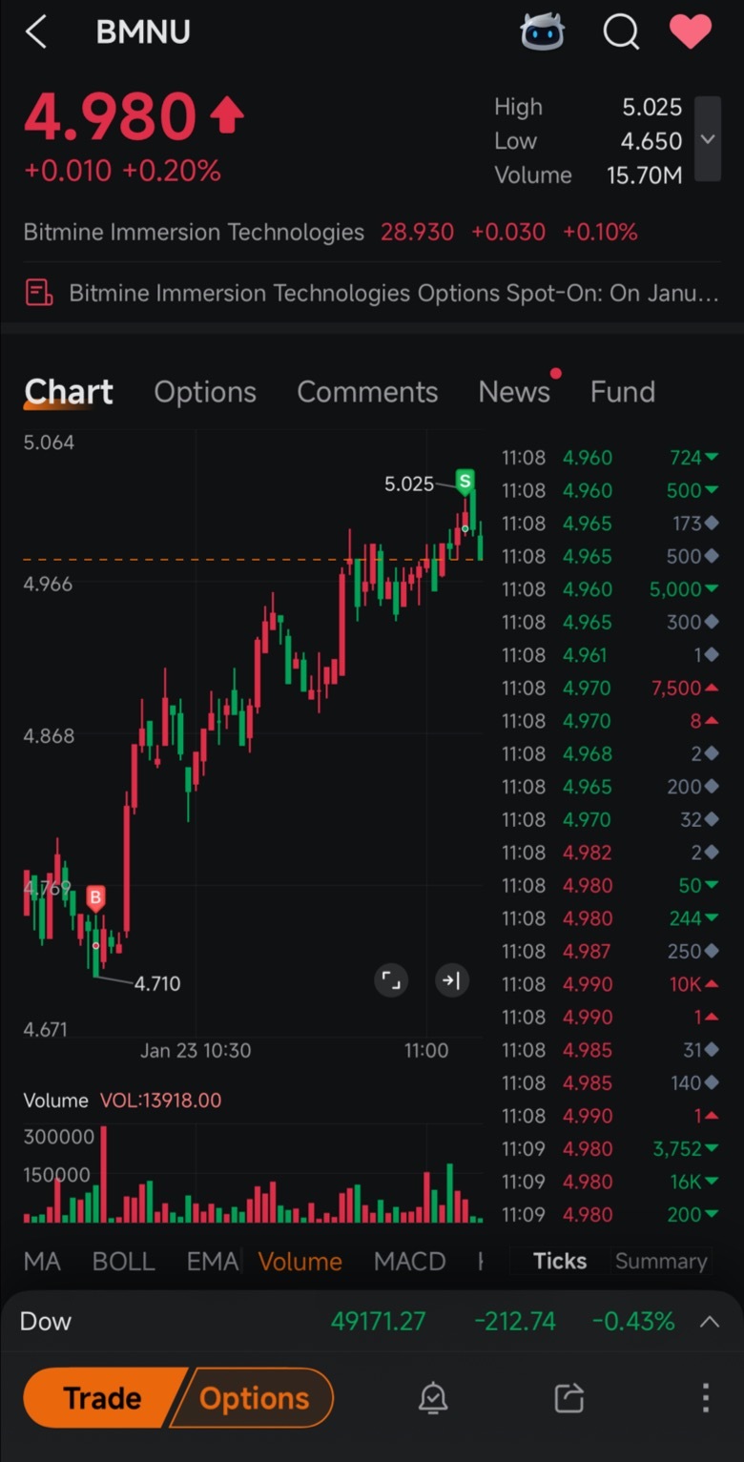Select the 7,500 share tick at 4.970

(610, 688)
